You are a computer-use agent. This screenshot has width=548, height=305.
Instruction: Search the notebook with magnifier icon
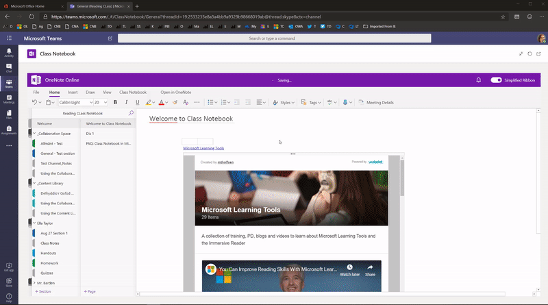pyautogui.click(x=131, y=113)
